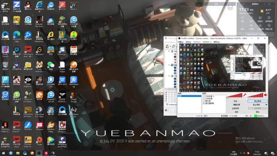Click the TeamSpeak chat input field
The width and height of the screenshot is (277, 156).
tap(172, 110)
